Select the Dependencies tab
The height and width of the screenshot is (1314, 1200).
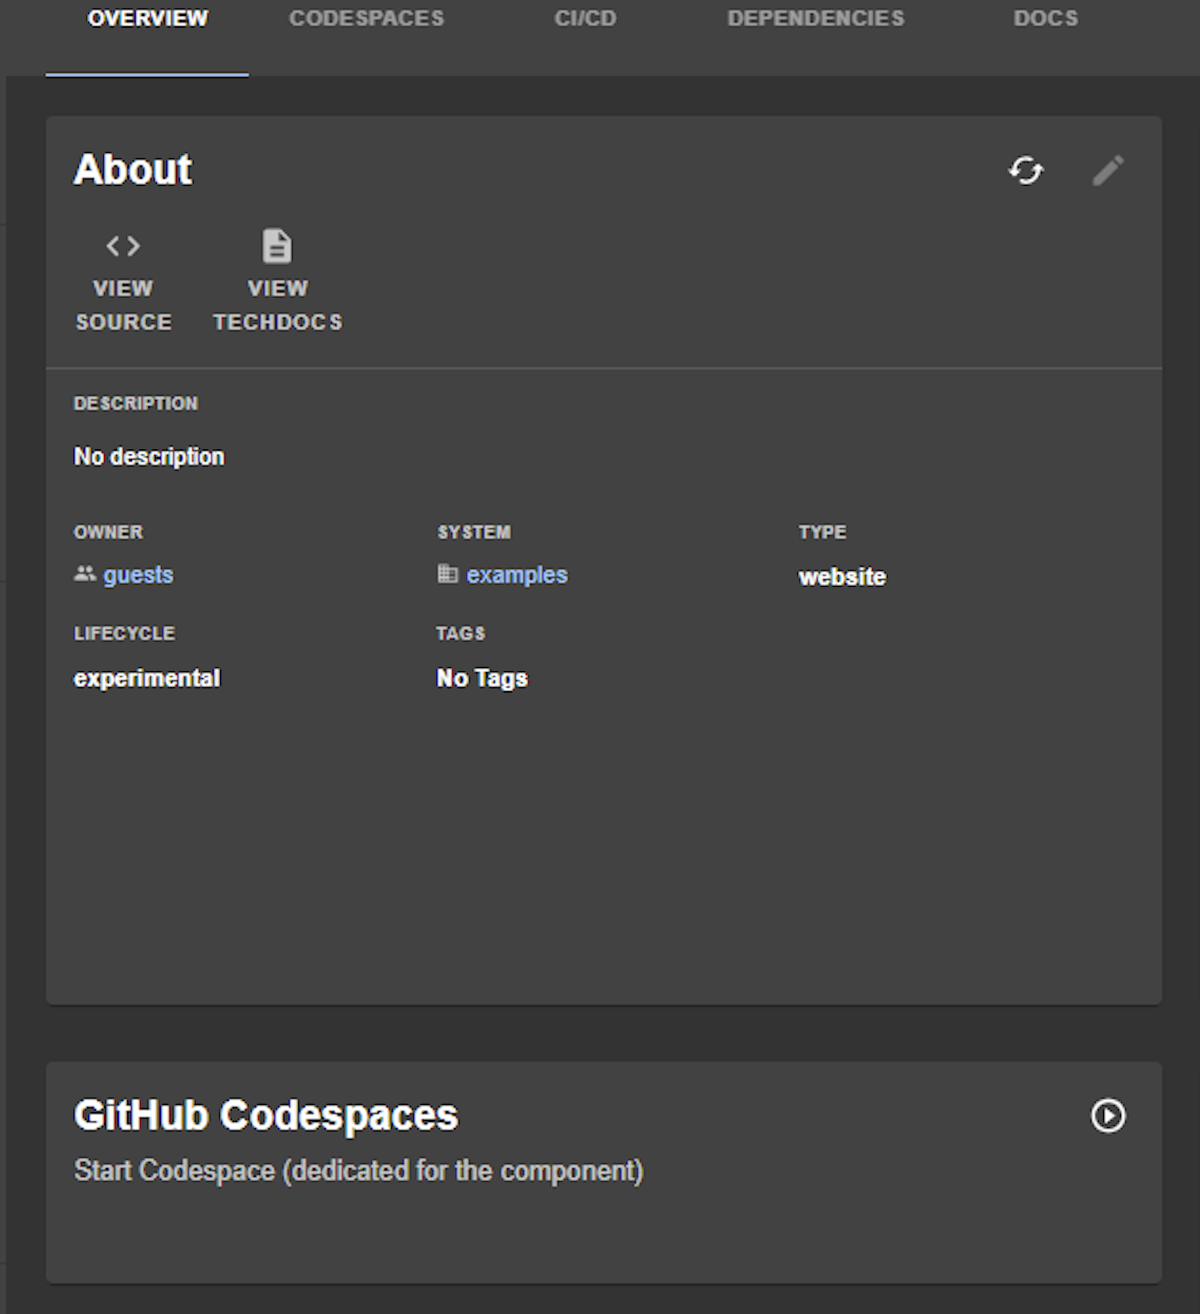tap(816, 18)
